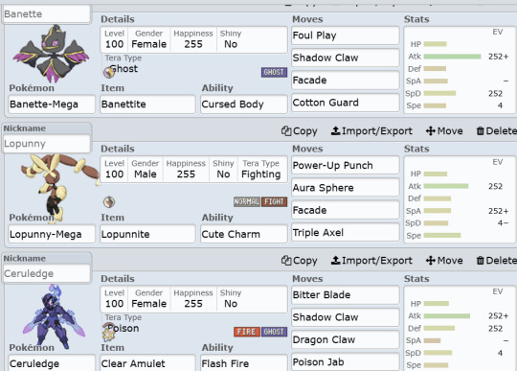The width and height of the screenshot is (517, 371).
Task: Change the Lopunnite item field
Action: pyautogui.click(x=147, y=234)
